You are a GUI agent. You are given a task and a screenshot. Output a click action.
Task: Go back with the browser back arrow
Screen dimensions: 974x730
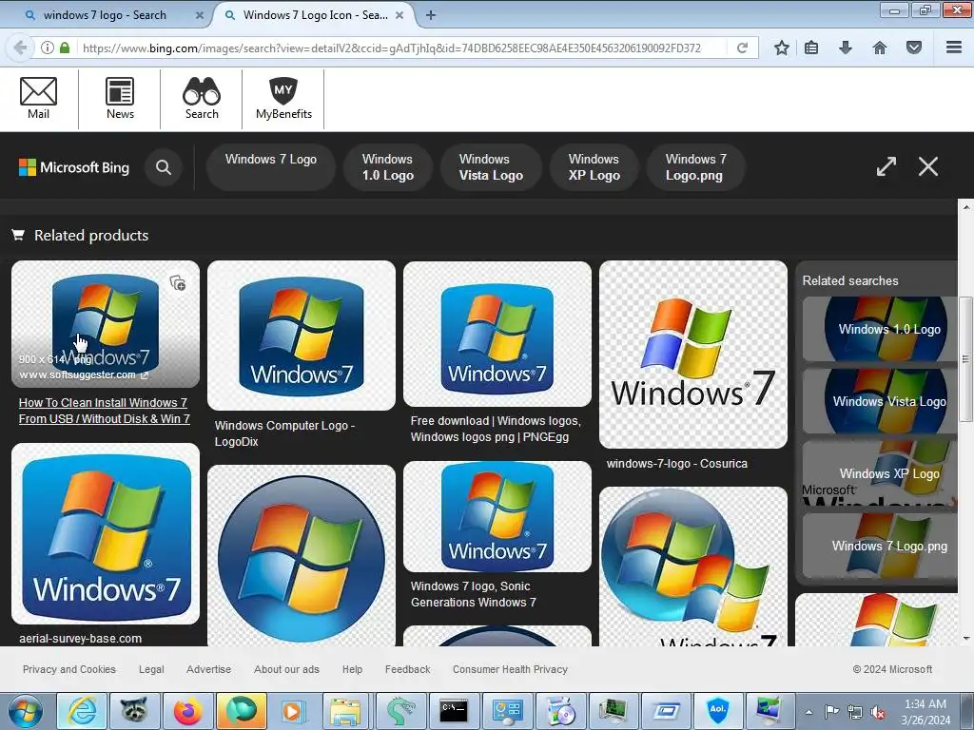[x=20, y=48]
